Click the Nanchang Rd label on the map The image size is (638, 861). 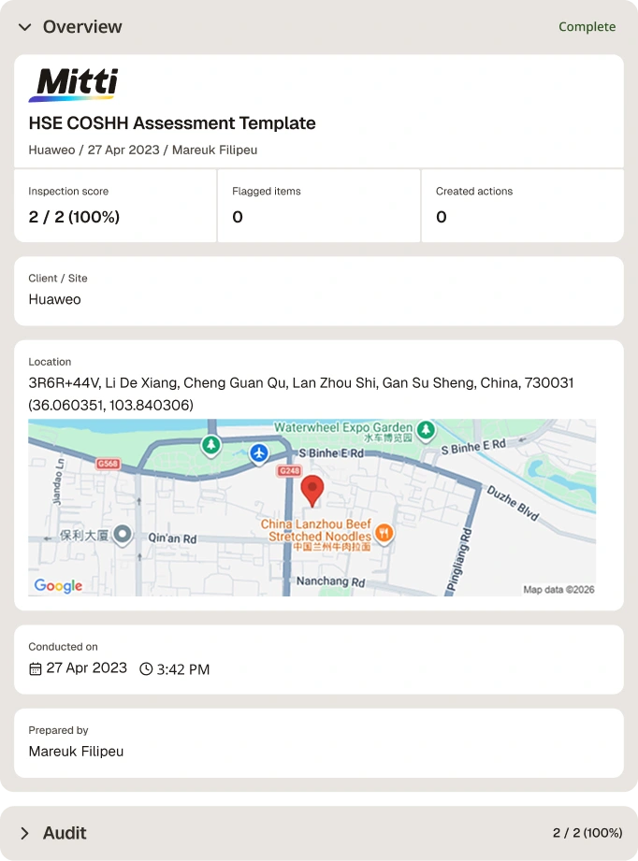331,581
